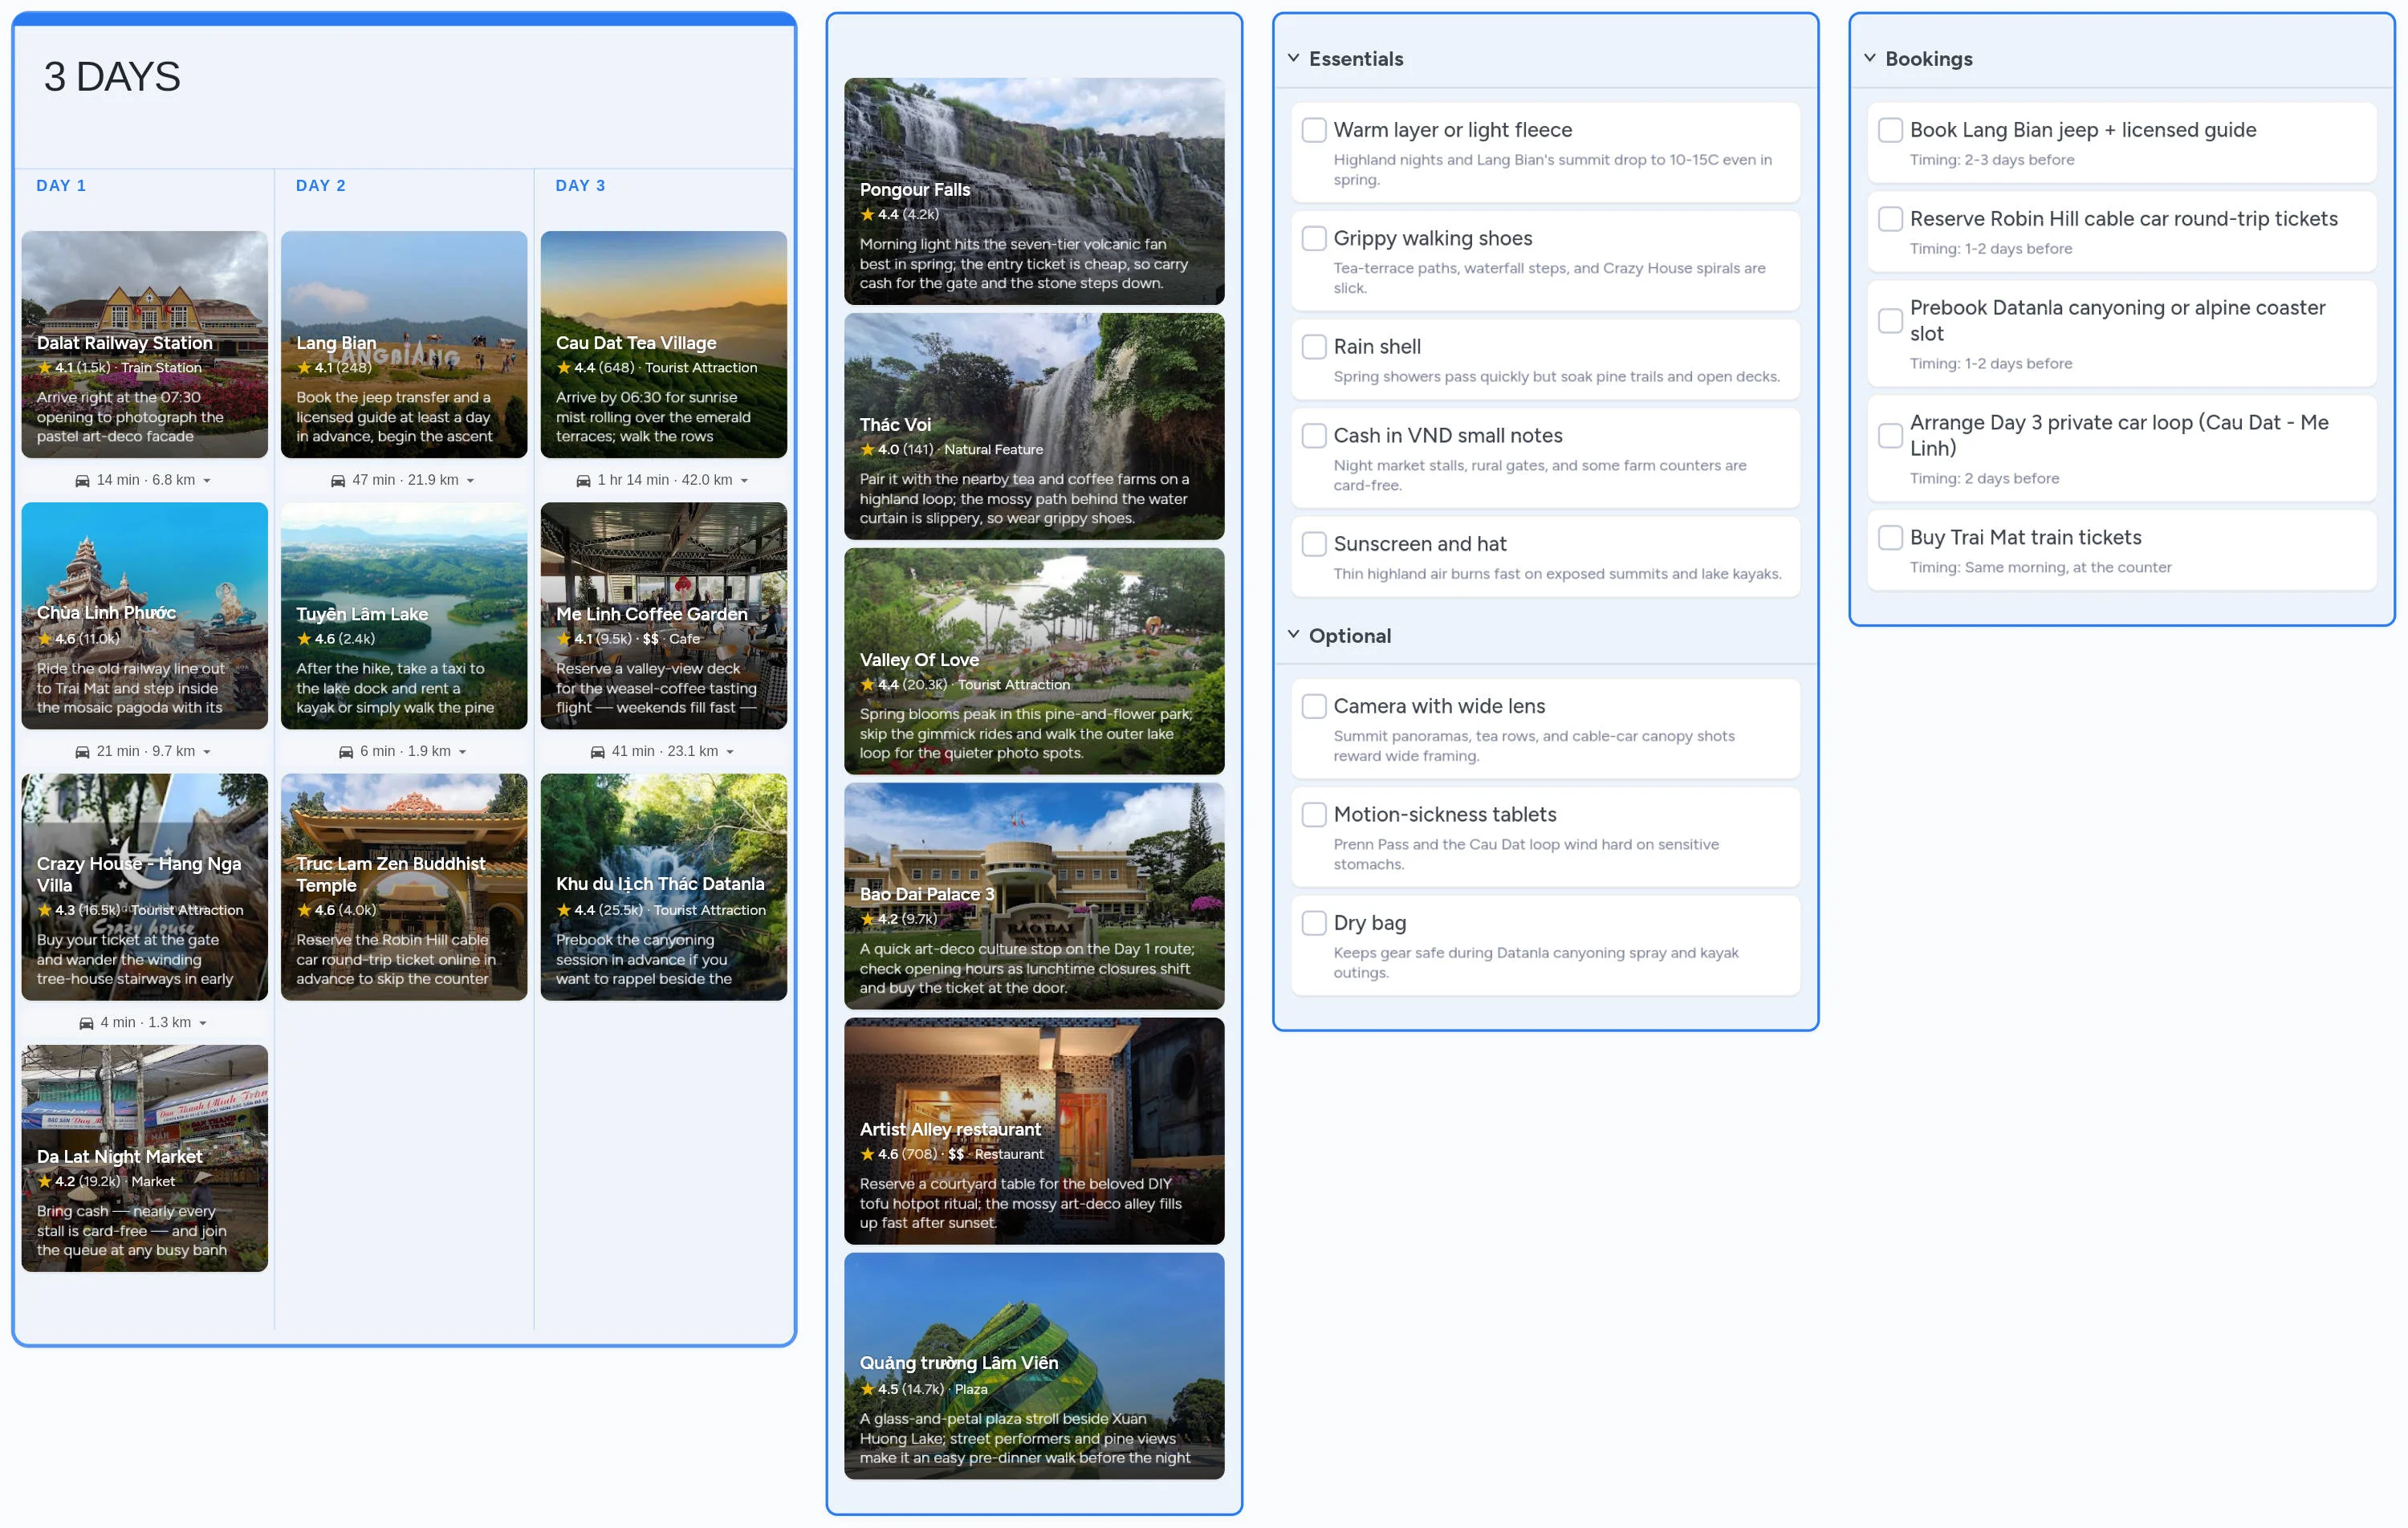Viewport: 2408px width, 1528px height.
Task: Open the Cau Dat Tea Village card
Action: [x=664, y=345]
